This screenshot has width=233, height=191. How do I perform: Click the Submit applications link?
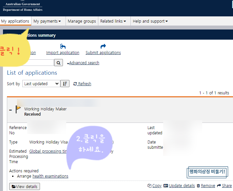[103, 52]
